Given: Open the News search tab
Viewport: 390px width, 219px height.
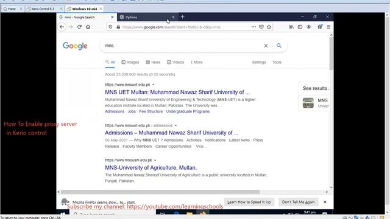Looking at the screenshot, I should (153, 62).
